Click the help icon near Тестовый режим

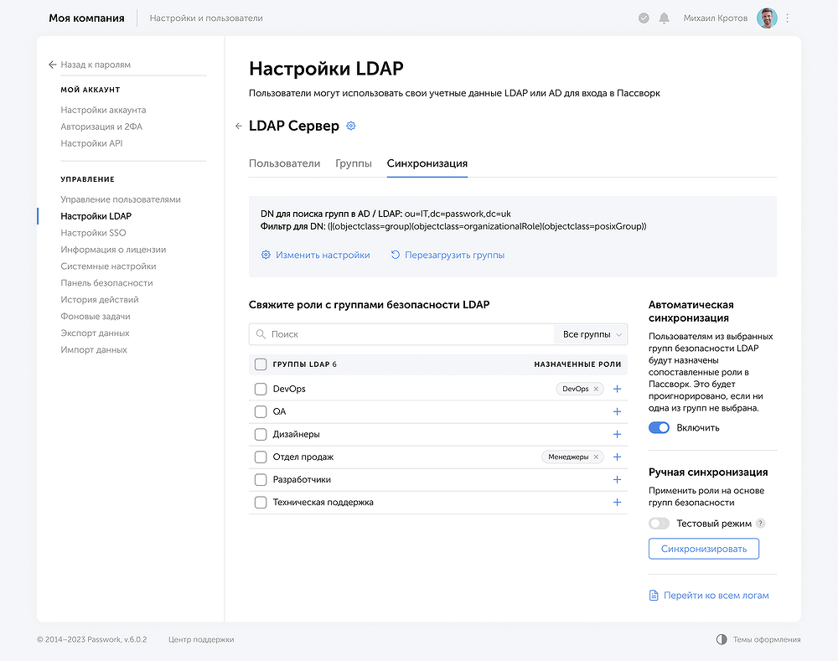761,524
